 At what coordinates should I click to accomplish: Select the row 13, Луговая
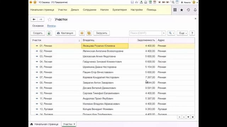113,109
